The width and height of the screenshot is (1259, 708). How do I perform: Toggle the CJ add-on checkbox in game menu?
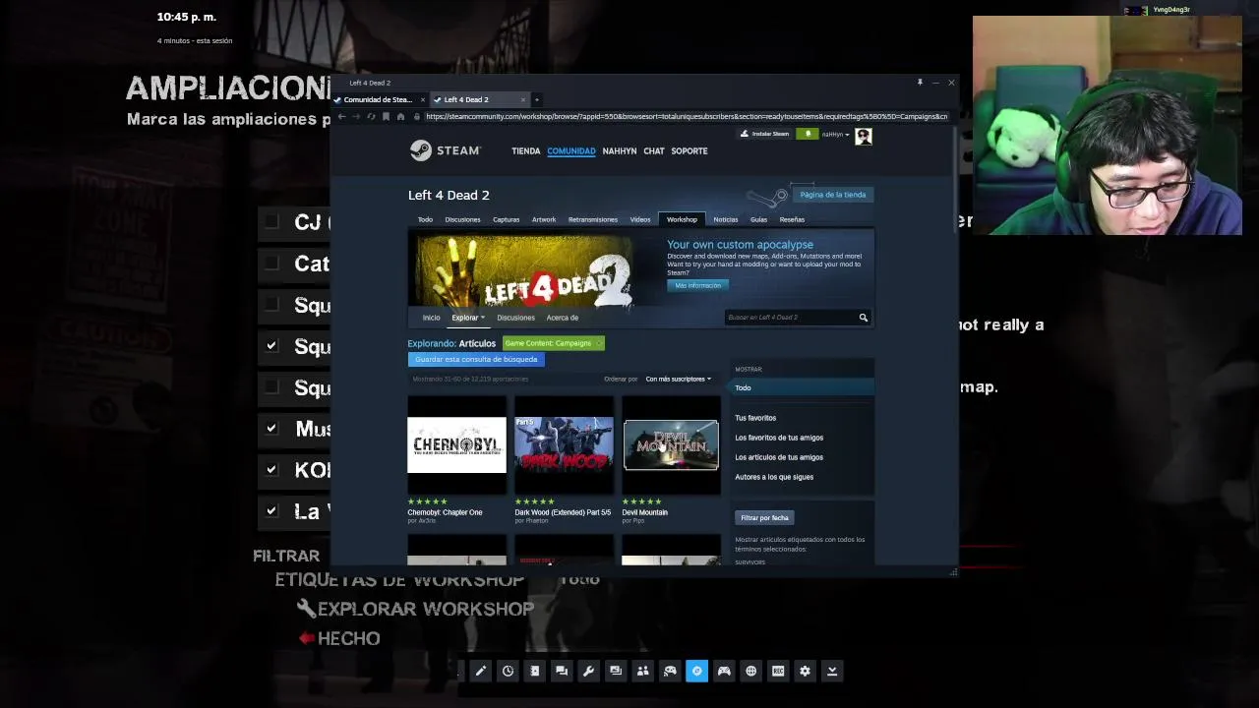click(271, 222)
